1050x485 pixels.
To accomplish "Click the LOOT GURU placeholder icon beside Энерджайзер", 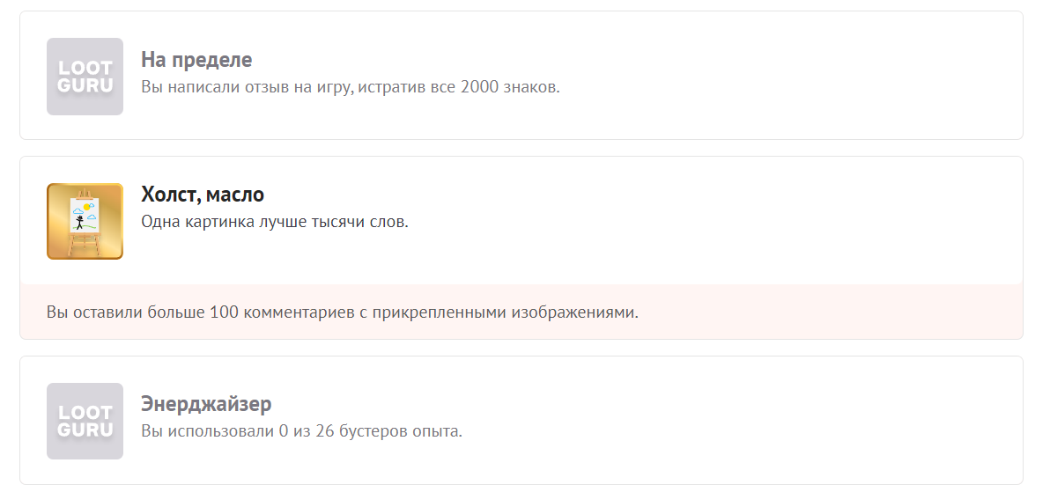I will point(85,422).
